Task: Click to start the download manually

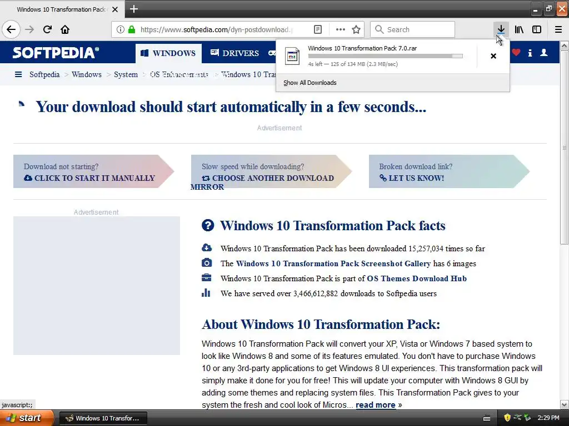Action: (89, 178)
